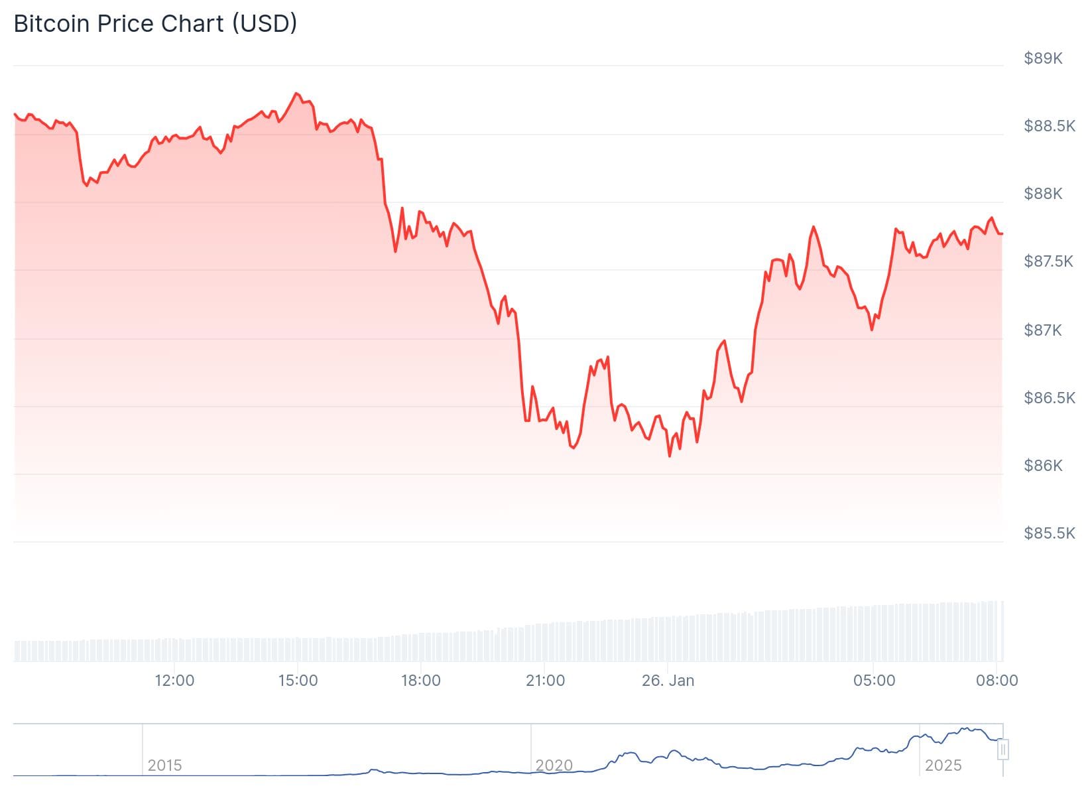Click the 08:00 time axis label

pos(997,681)
